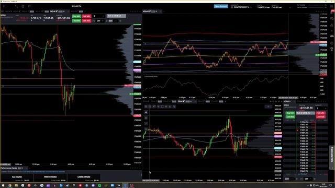Click the plus button at bottom chart top-right
Viewport: 335px width, 188px height.
coord(269,107)
